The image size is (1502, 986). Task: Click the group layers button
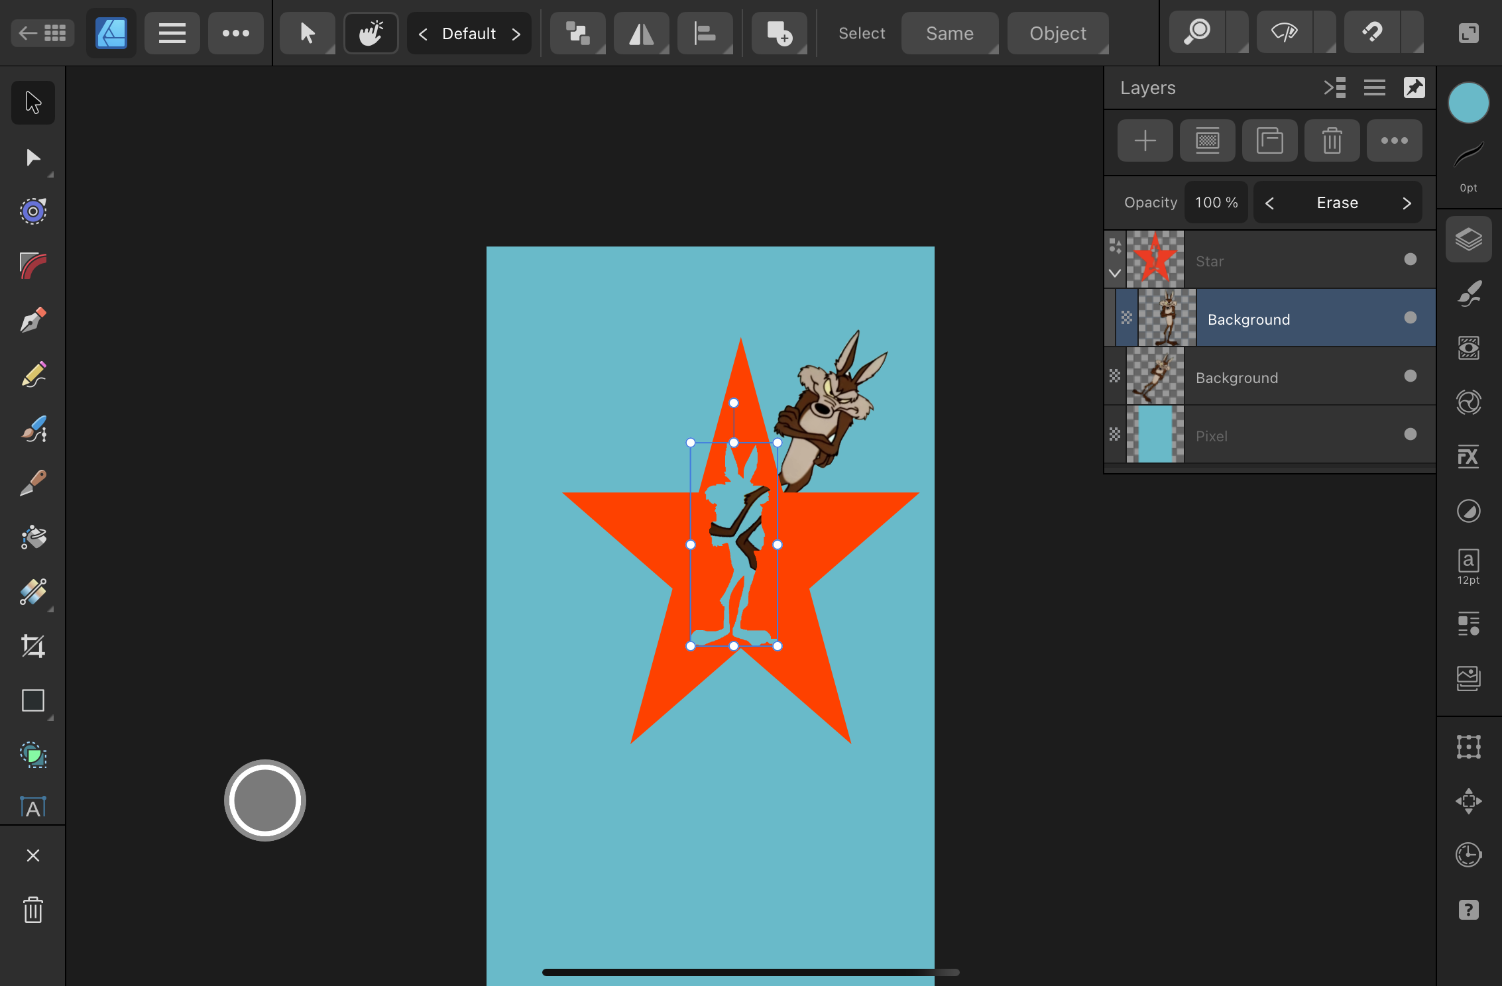[x=1270, y=140]
